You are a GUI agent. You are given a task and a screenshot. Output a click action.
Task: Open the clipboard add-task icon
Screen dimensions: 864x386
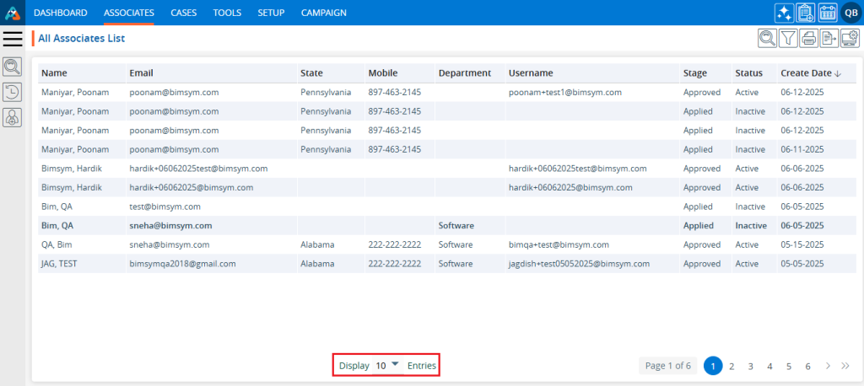coord(806,13)
